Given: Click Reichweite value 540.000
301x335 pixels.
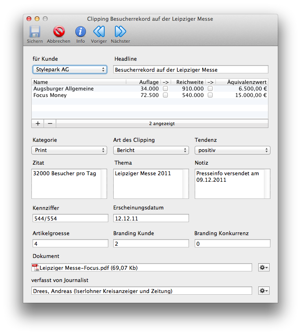Looking at the screenshot, I should [193, 95].
